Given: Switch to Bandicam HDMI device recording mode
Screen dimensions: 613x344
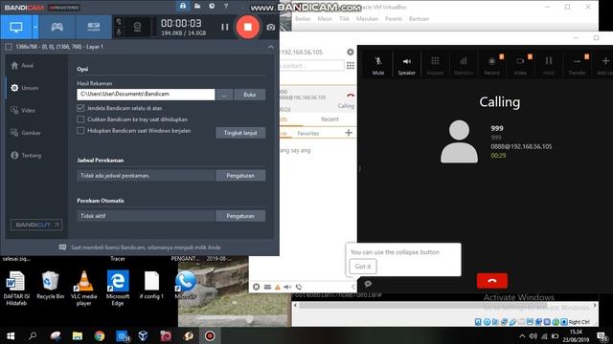Looking at the screenshot, I should [94, 27].
